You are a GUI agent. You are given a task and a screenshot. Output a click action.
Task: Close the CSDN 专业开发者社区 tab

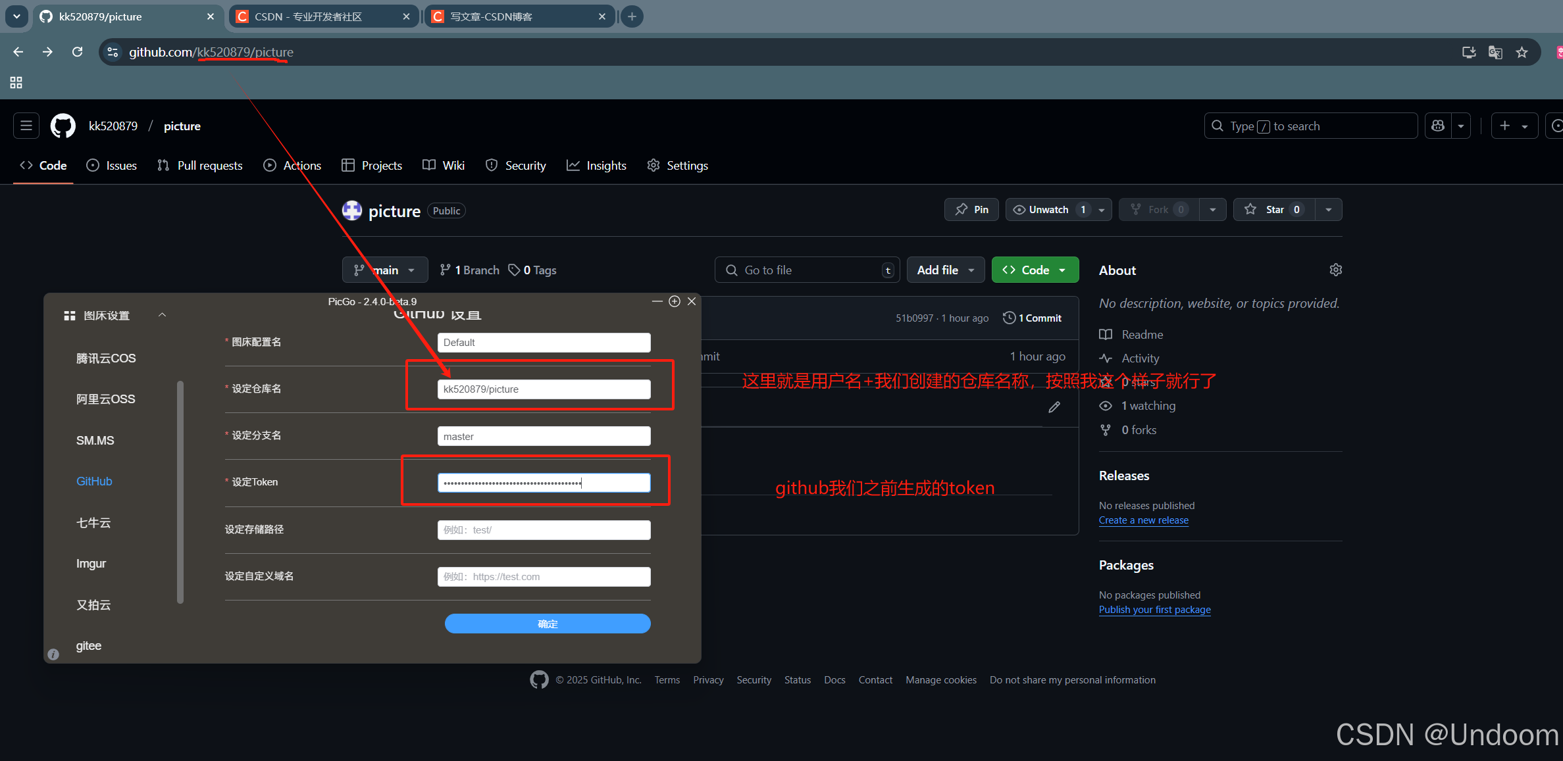pos(406,16)
